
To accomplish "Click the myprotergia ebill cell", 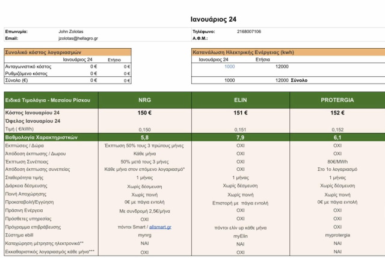I will pyautogui.click(x=337, y=235).
